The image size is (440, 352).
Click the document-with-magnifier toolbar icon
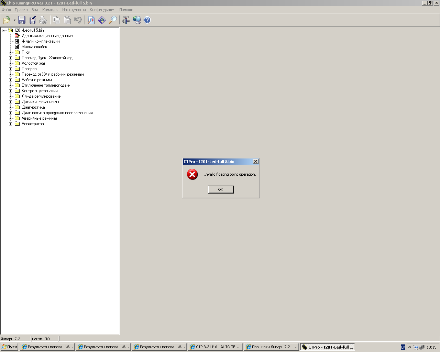[x=91, y=20]
